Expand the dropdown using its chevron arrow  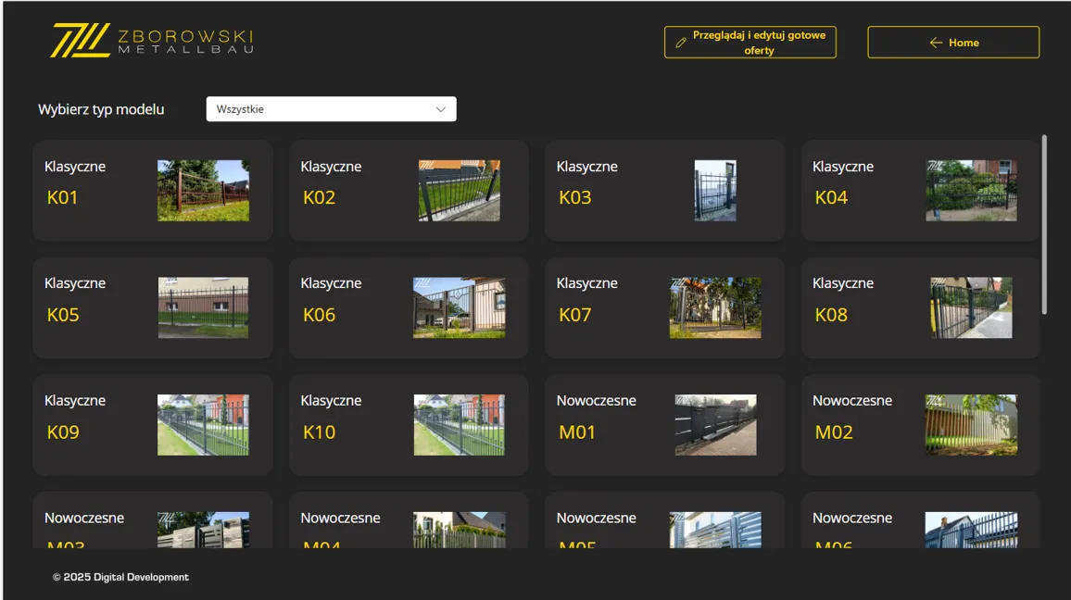(441, 109)
